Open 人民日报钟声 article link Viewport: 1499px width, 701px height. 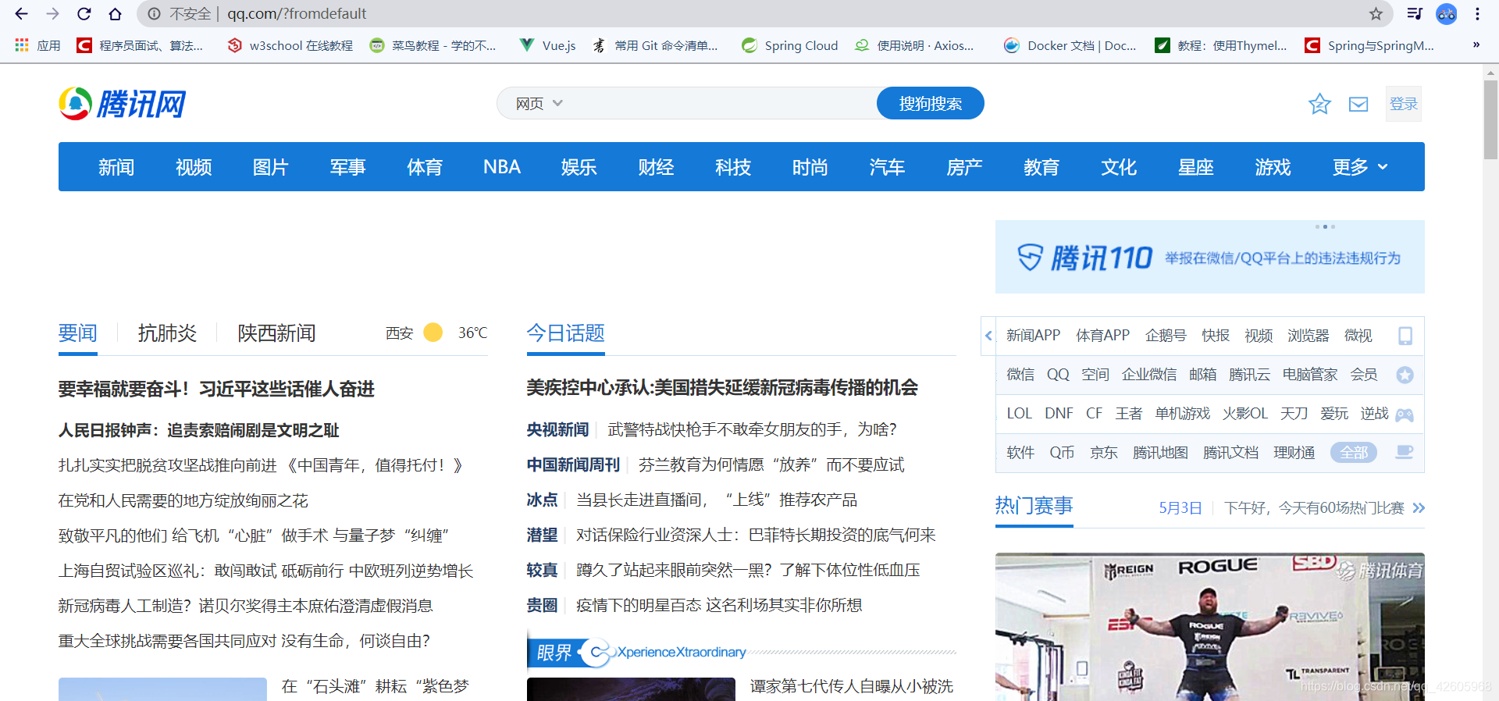pos(198,430)
